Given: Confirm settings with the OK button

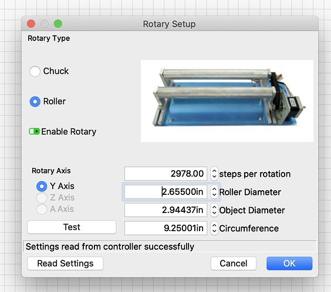Looking at the screenshot, I should tap(289, 263).
